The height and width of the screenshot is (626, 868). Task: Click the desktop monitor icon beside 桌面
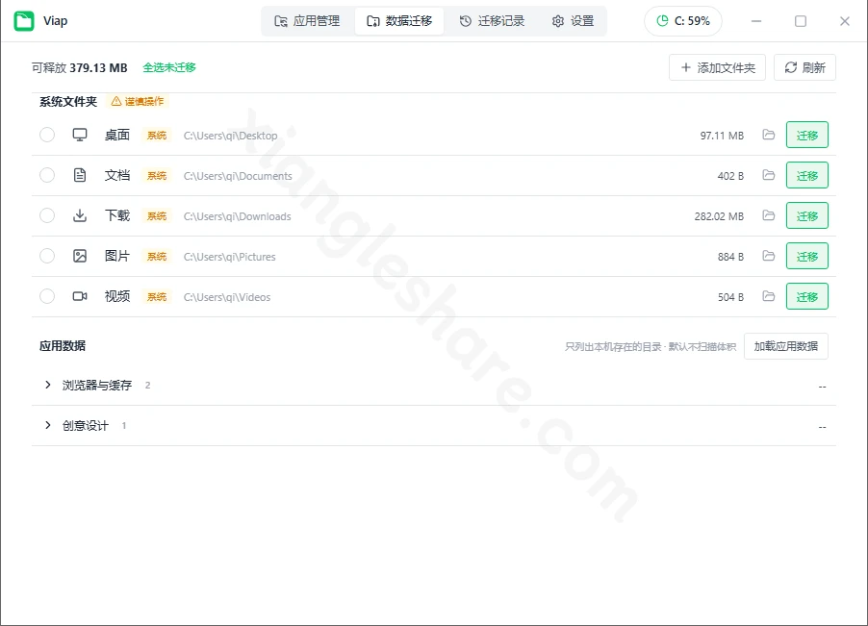[80, 135]
